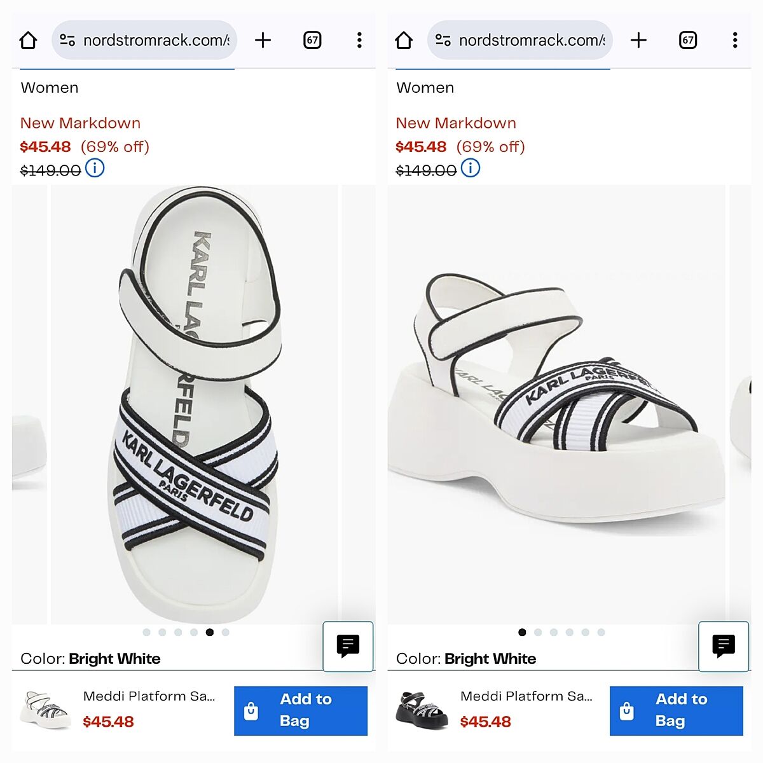Select the last carousel dot under left sandal

pos(225,632)
